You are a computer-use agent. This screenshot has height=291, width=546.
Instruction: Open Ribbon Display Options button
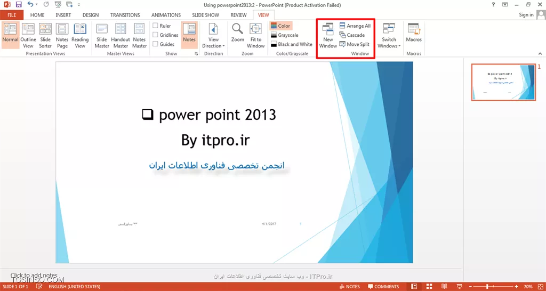coord(505,4)
